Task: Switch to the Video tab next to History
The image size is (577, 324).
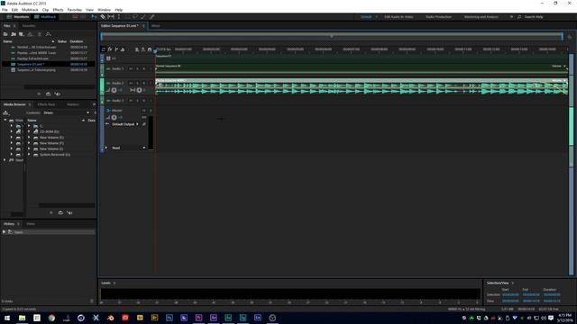Action: [x=31, y=224]
